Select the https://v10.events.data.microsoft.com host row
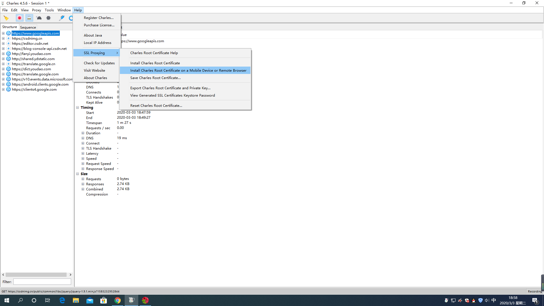The height and width of the screenshot is (306, 544). tap(42, 79)
